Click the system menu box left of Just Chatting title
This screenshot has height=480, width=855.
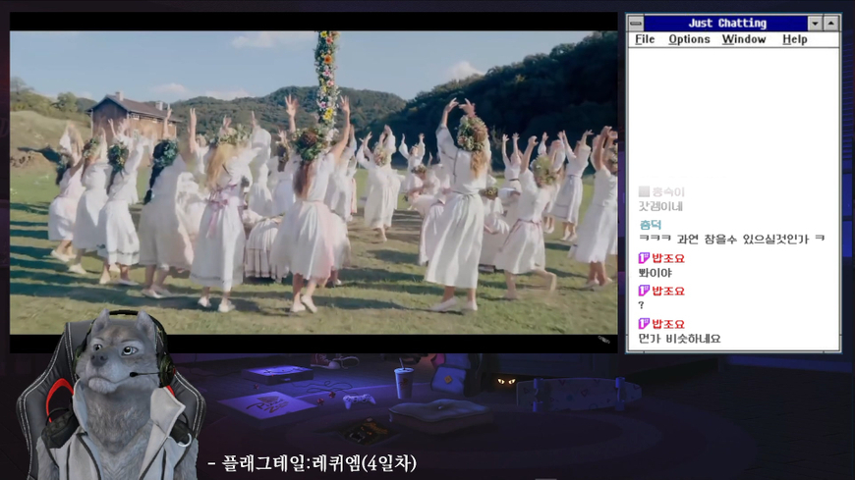(636, 24)
